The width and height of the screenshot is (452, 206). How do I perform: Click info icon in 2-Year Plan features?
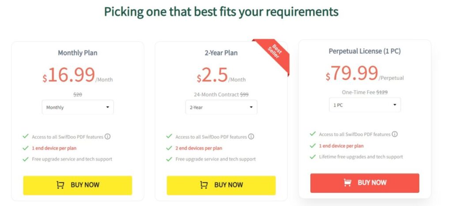251,137
